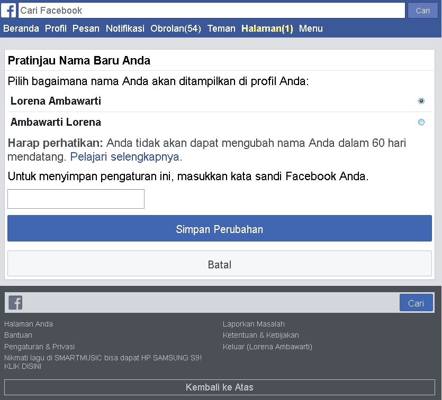This screenshot has height=400, width=442.
Task: Open the Halaman Anda footer link
Action: [29, 324]
